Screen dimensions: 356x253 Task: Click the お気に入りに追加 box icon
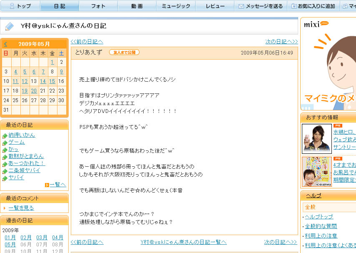click(x=294, y=6)
